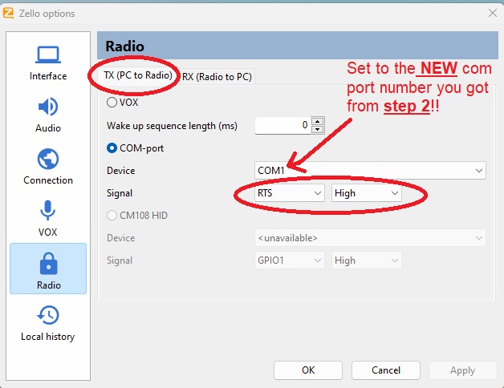Select the COM-port radio button
The width and height of the screenshot is (504, 388).
coord(112,148)
